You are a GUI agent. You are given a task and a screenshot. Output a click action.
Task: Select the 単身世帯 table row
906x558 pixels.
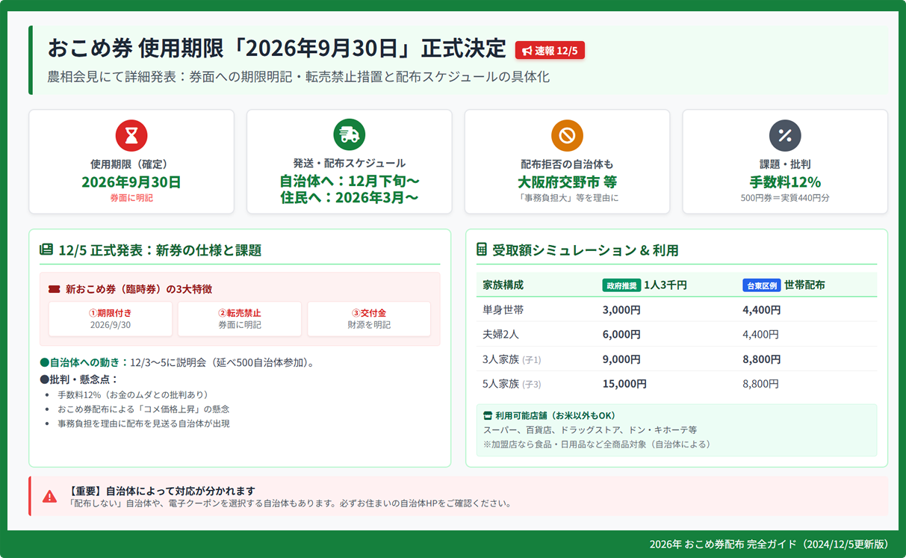(676, 310)
